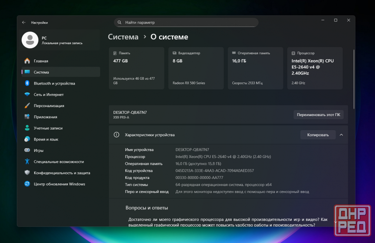Click the Найти параметр search field
The image size is (375, 243).
(x=186, y=22)
